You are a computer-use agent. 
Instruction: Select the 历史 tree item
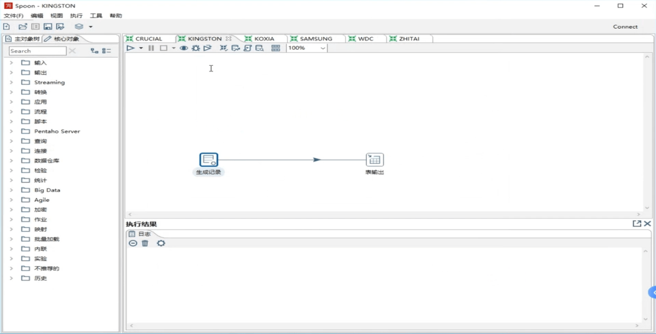40,278
